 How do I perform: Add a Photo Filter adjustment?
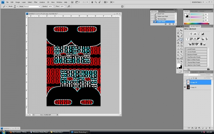202,39
